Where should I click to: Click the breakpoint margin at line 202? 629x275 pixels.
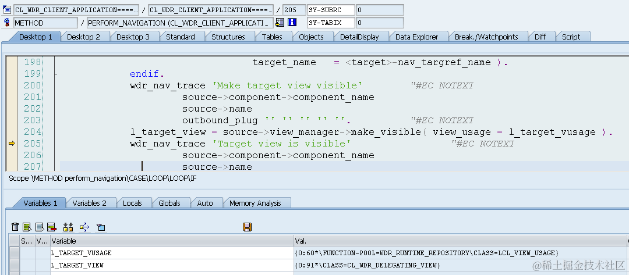click(12, 109)
